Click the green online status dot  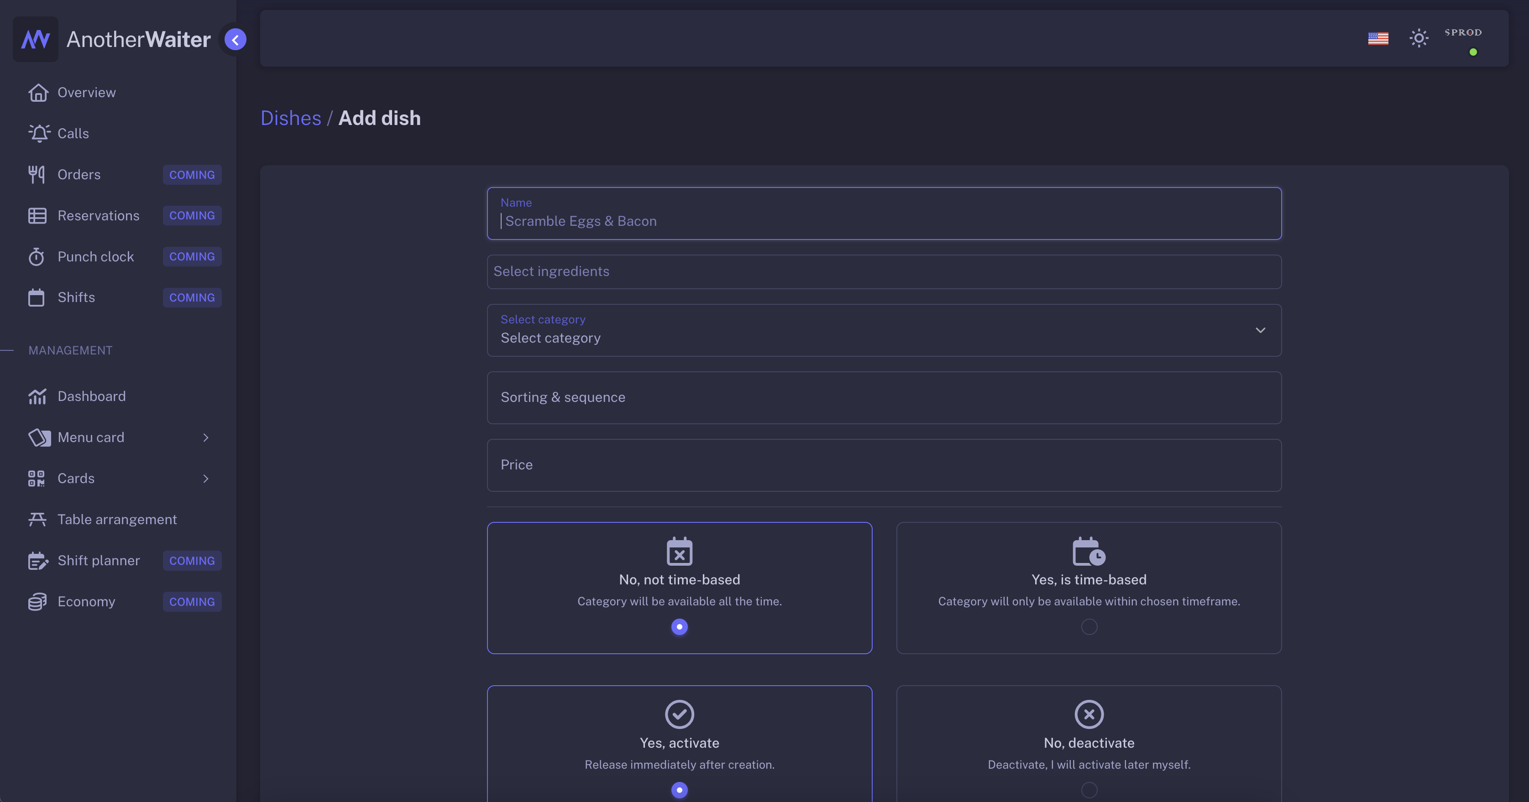[1473, 52]
